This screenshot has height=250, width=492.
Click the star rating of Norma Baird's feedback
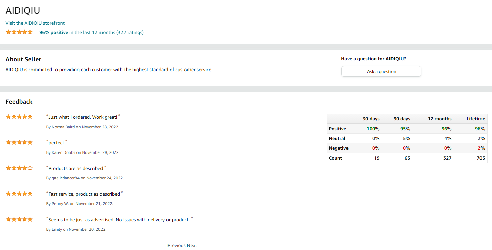[x=19, y=117]
